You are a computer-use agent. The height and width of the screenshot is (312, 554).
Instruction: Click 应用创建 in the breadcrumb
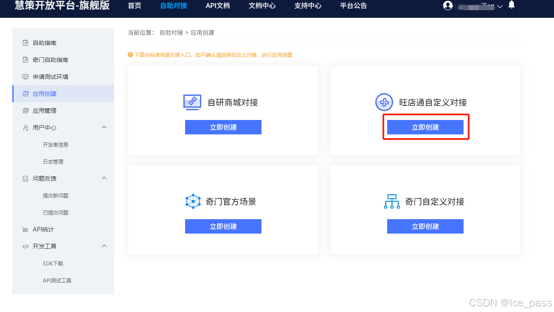click(202, 33)
